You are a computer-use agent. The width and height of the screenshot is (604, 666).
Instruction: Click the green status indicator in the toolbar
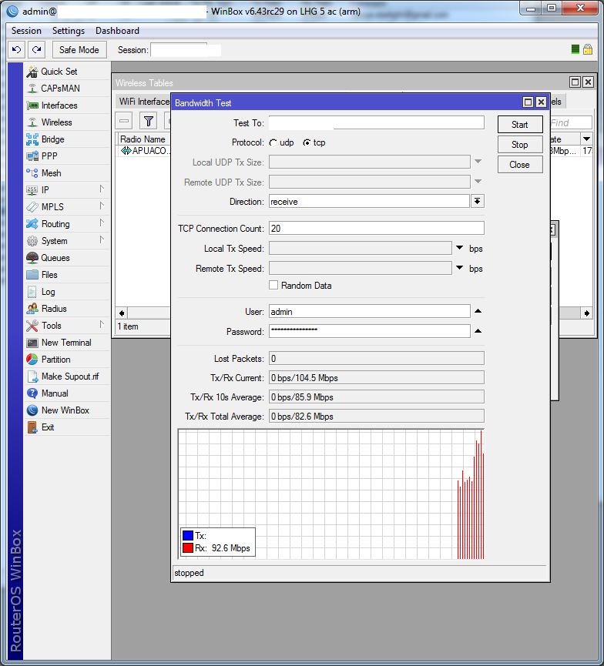pos(575,50)
